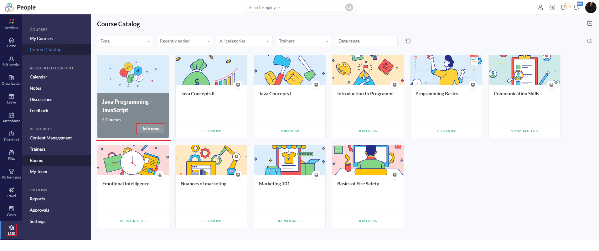Click Join now on Java Programming - JavaScript

click(151, 129)
